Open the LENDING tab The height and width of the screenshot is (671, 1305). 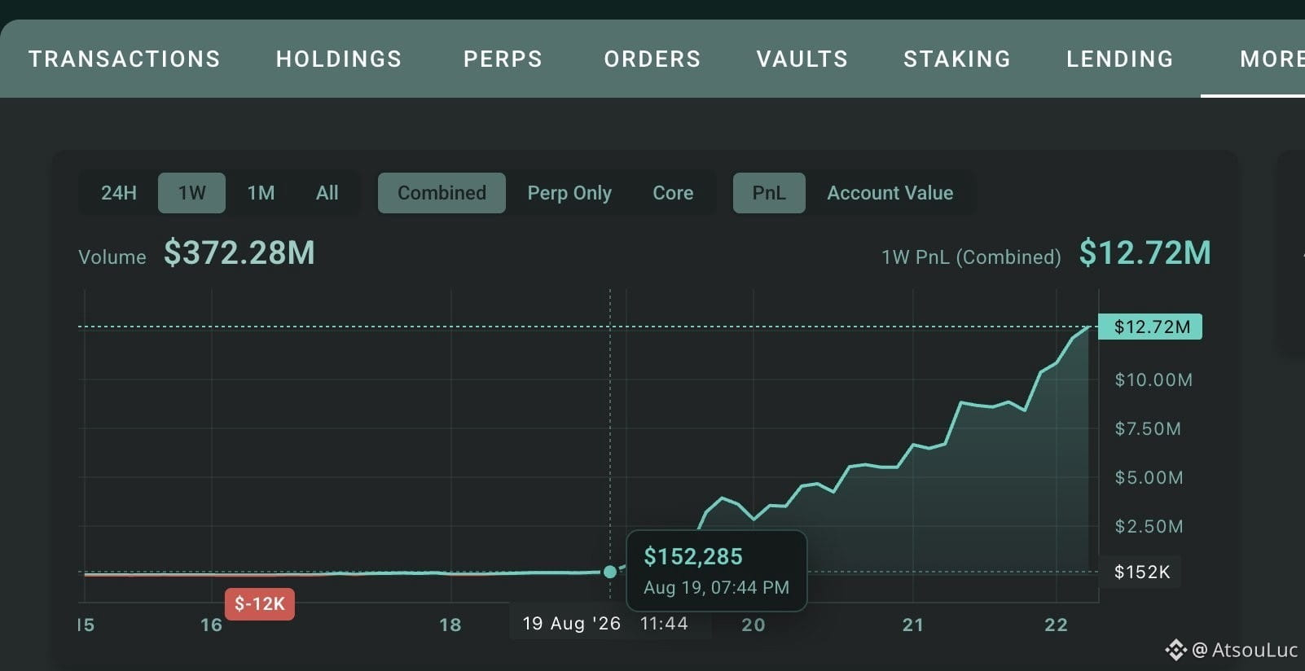point(1120,59)
